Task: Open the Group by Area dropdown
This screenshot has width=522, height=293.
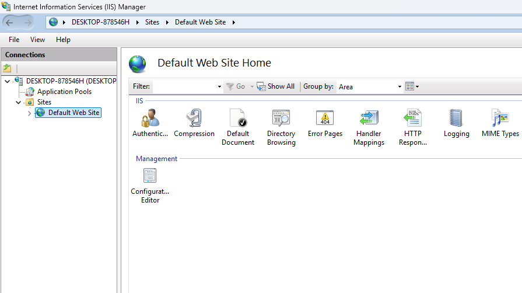Action: tap(400, 86)
